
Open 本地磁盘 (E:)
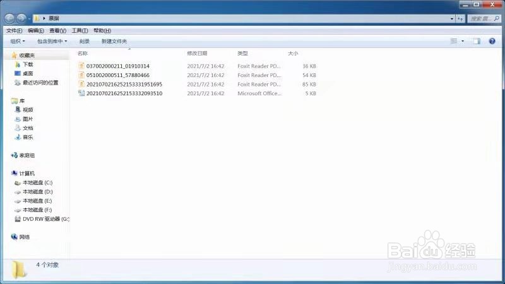[x=37, y=201]
